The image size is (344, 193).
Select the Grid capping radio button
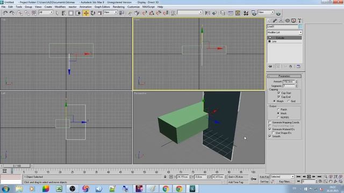coord(289,101)
